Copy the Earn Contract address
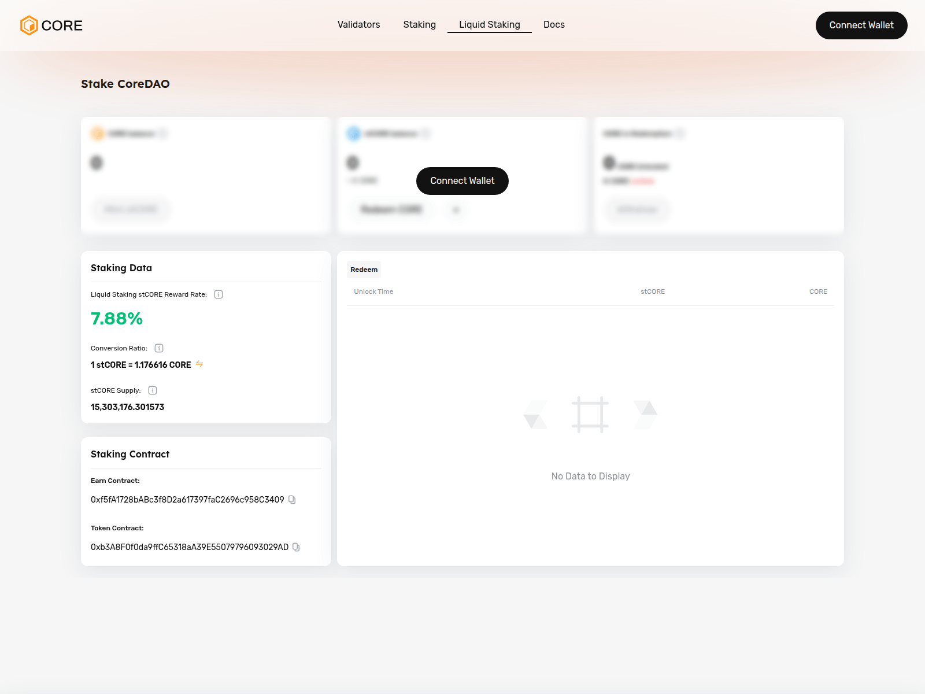This screenshot has width=925, height=694. [292, 500]
